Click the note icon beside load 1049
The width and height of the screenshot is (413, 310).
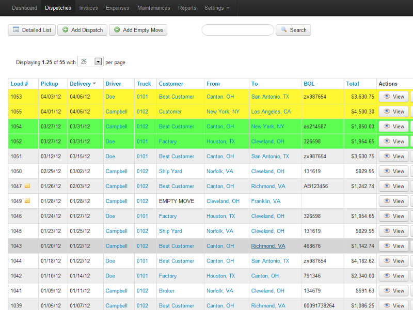(x=27, y=201)
